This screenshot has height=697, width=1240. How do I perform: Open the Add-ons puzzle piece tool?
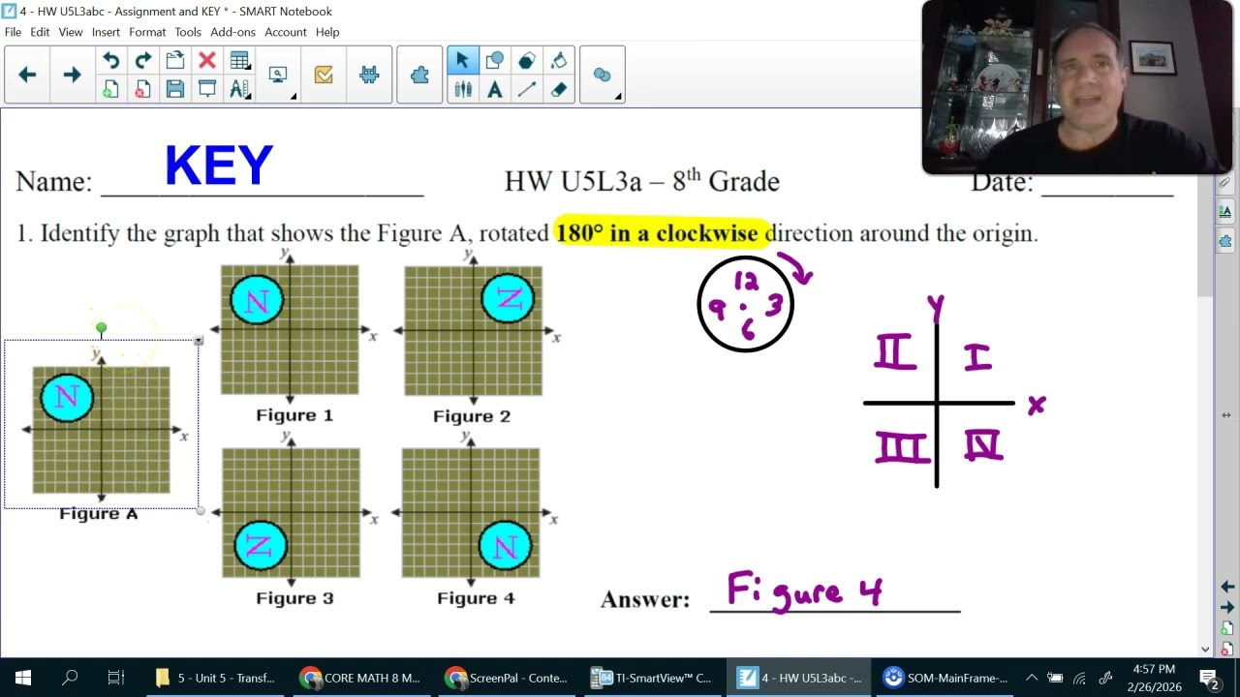419,75
